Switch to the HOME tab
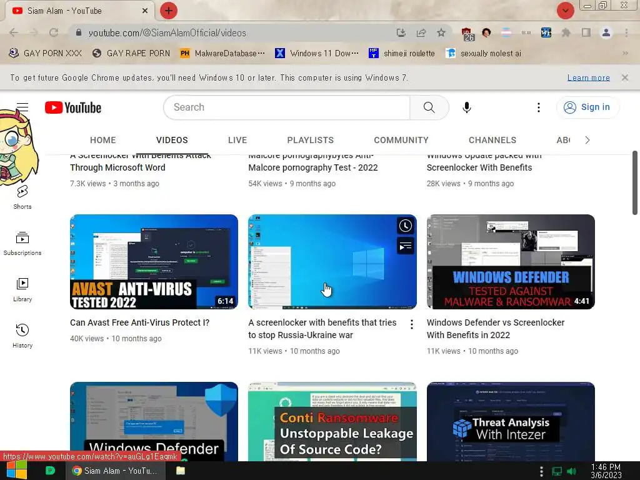Screen dimensions: 640x480 (x=103, y=140)
